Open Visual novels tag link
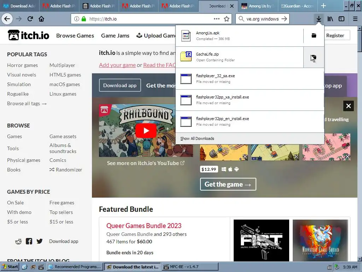Viewport: 362px width, 272px height. tap(22, 75)
